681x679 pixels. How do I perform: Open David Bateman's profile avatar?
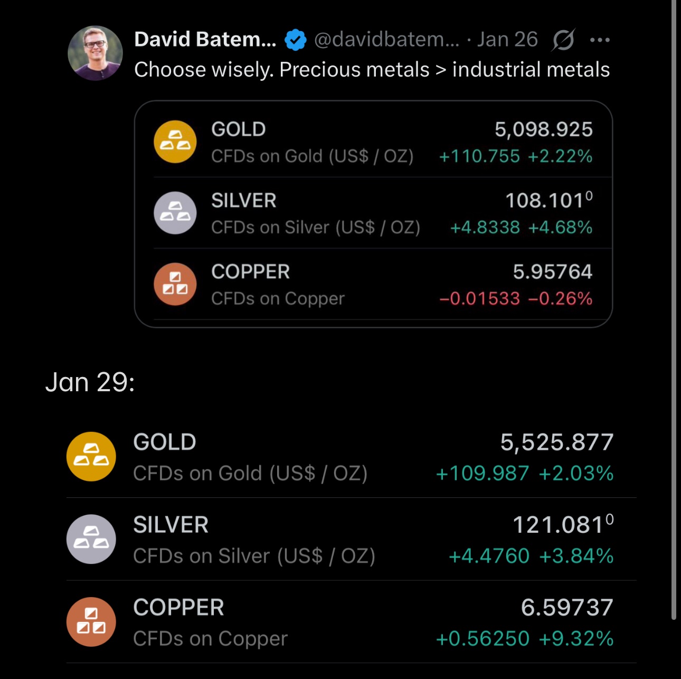(96, 53)
